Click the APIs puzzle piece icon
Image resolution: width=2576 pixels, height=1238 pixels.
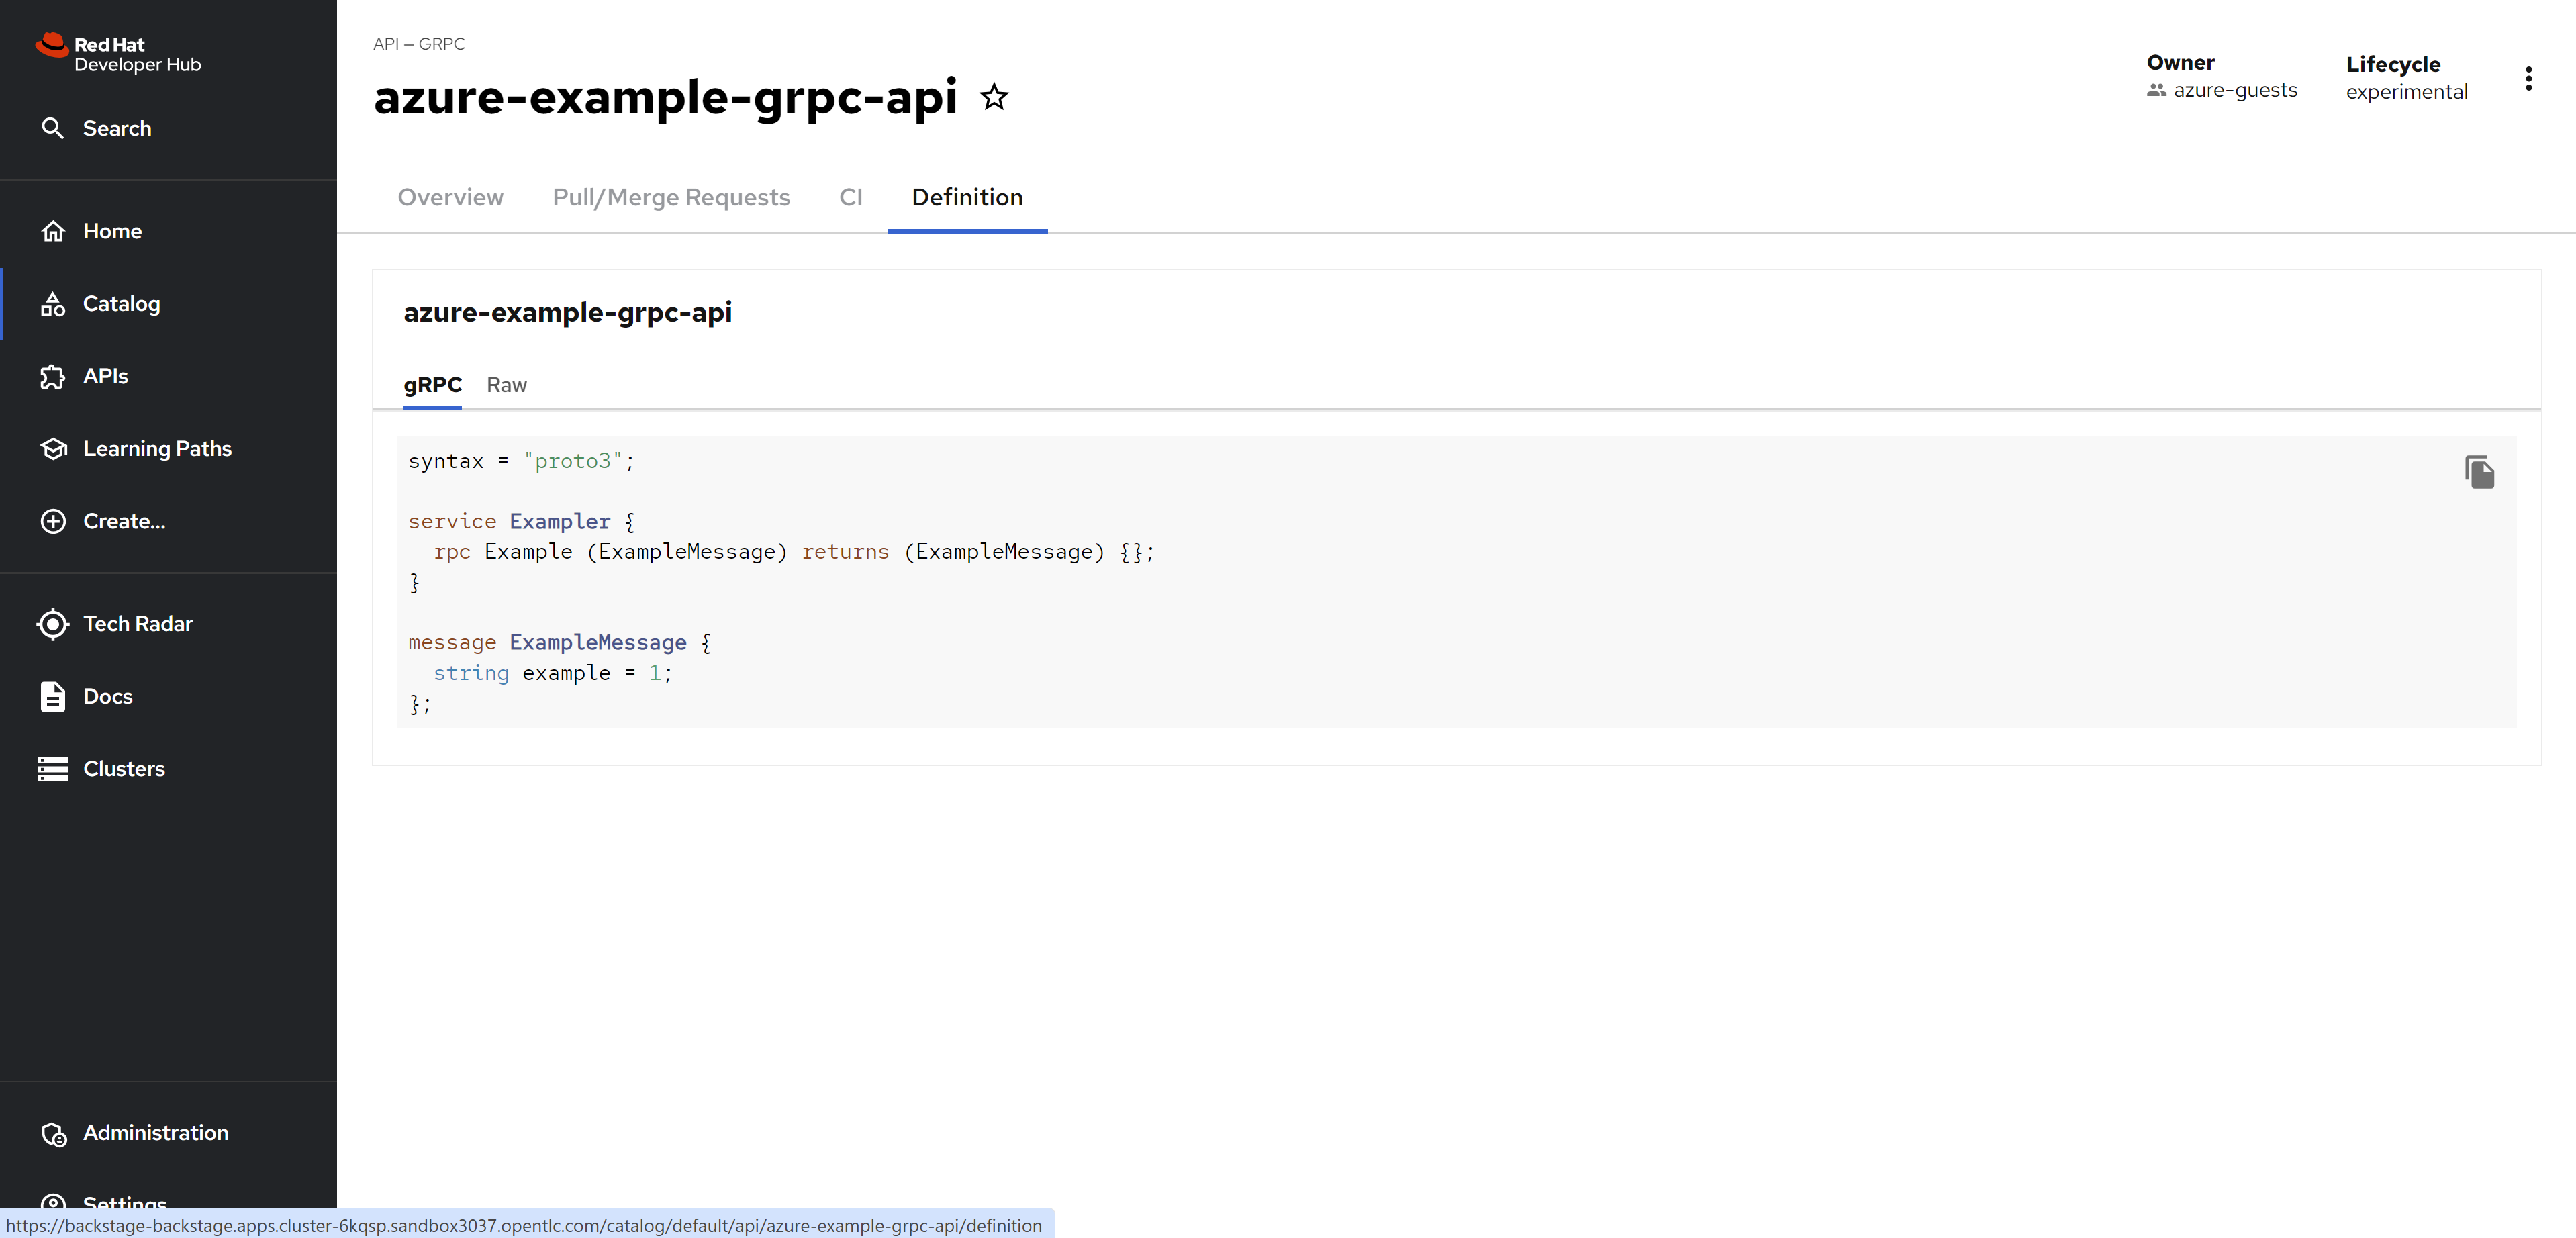click(53, 376)
